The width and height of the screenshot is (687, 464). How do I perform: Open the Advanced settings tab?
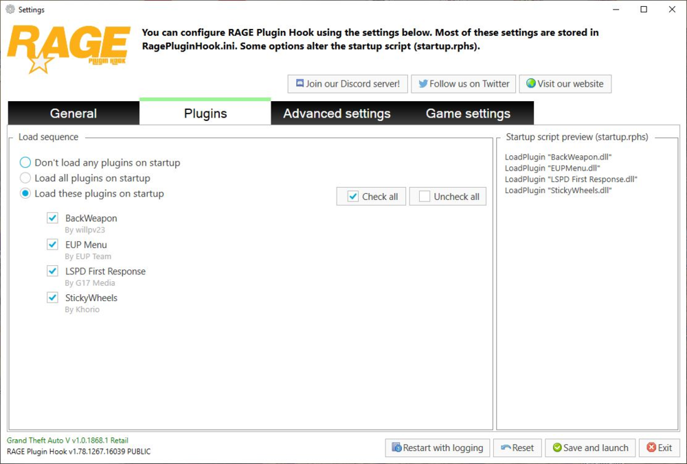click(337, 113)
